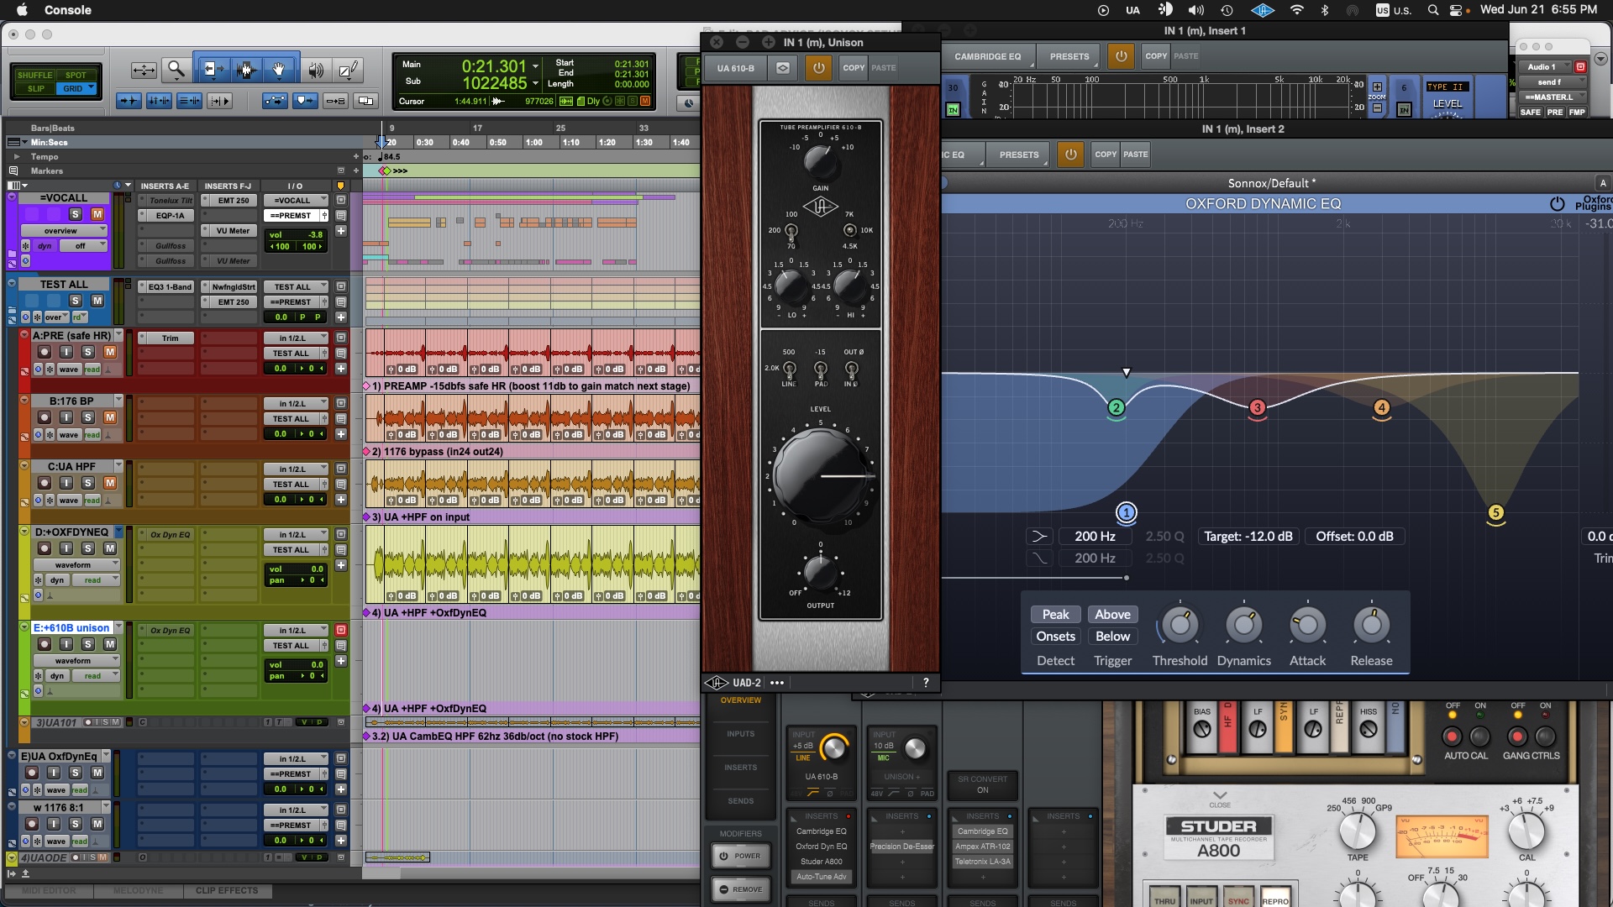Open the Overview tab in UAD Console
This screenshot has width=1613, height=907.
point(740,700)
